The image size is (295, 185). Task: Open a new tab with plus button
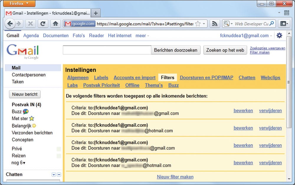tap(96, 13)
